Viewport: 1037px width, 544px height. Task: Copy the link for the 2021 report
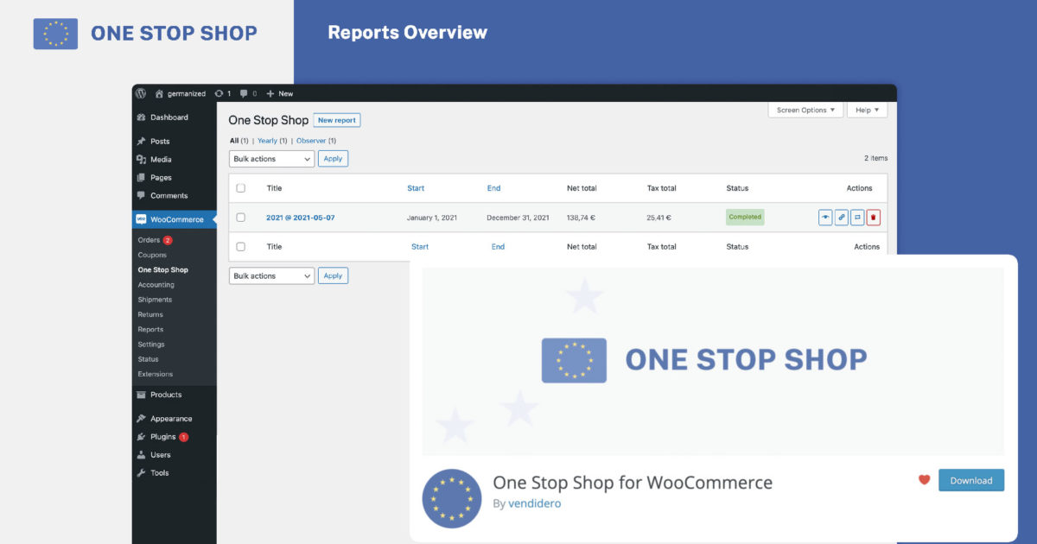841,217
